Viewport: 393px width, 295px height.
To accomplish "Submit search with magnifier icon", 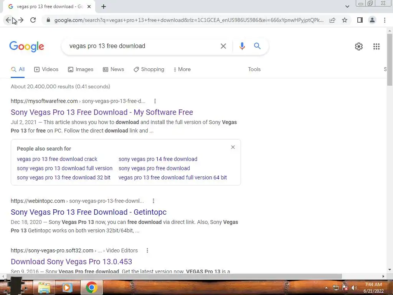I will tap(257, 46).
